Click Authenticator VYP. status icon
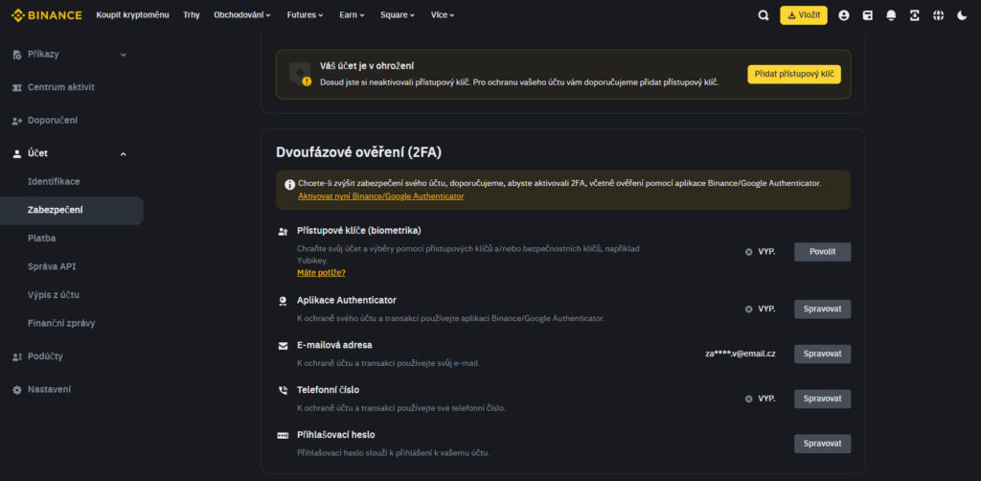Viewport: 981px width, 481px height. [x=749, y=309]
